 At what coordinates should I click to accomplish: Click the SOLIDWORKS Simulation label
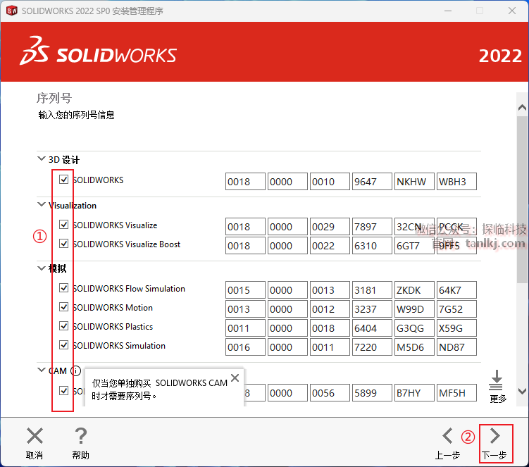click(118, 346)
